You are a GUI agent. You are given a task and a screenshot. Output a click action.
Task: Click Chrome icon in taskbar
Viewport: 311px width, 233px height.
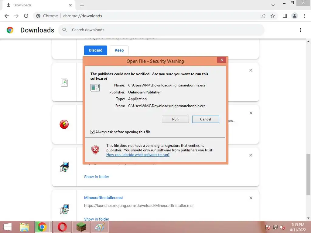tap(42, 227)
